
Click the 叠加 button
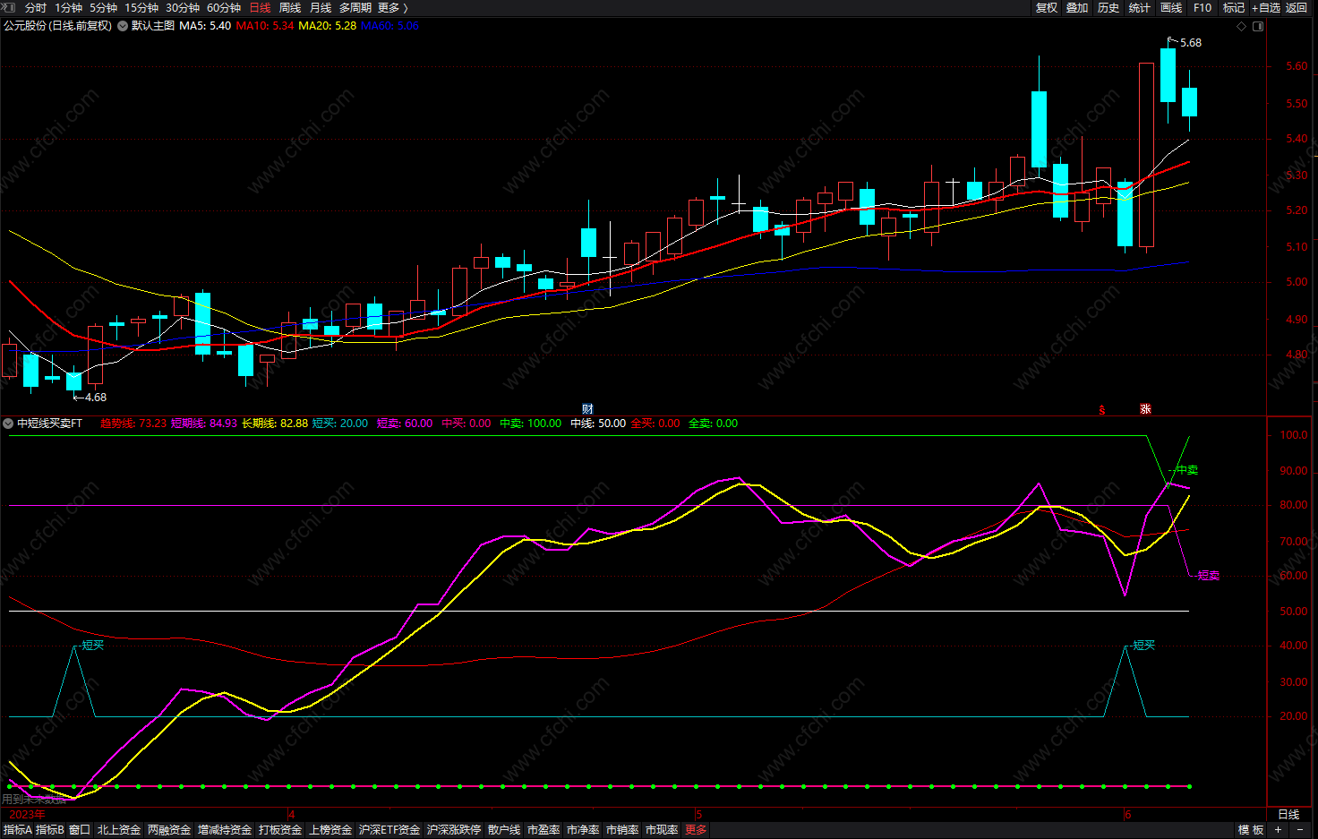(1077, 7)
